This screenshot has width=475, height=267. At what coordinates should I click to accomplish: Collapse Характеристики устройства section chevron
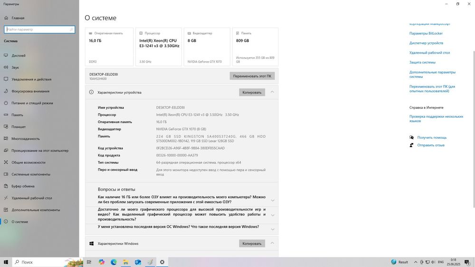[x=272, y=92]
